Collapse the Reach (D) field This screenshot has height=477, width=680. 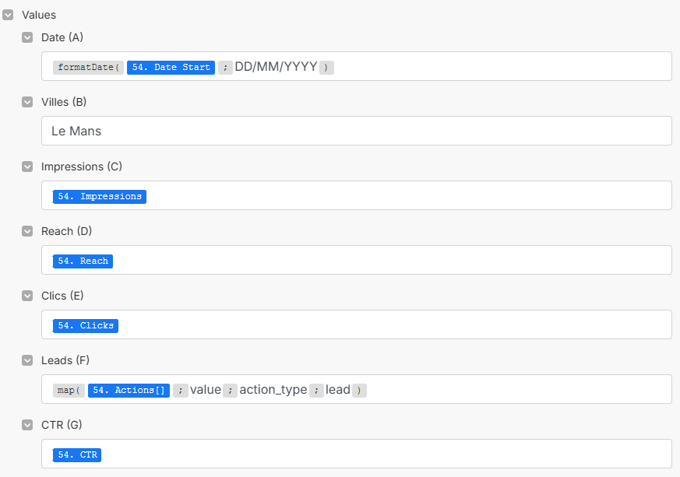coord(27,231)
